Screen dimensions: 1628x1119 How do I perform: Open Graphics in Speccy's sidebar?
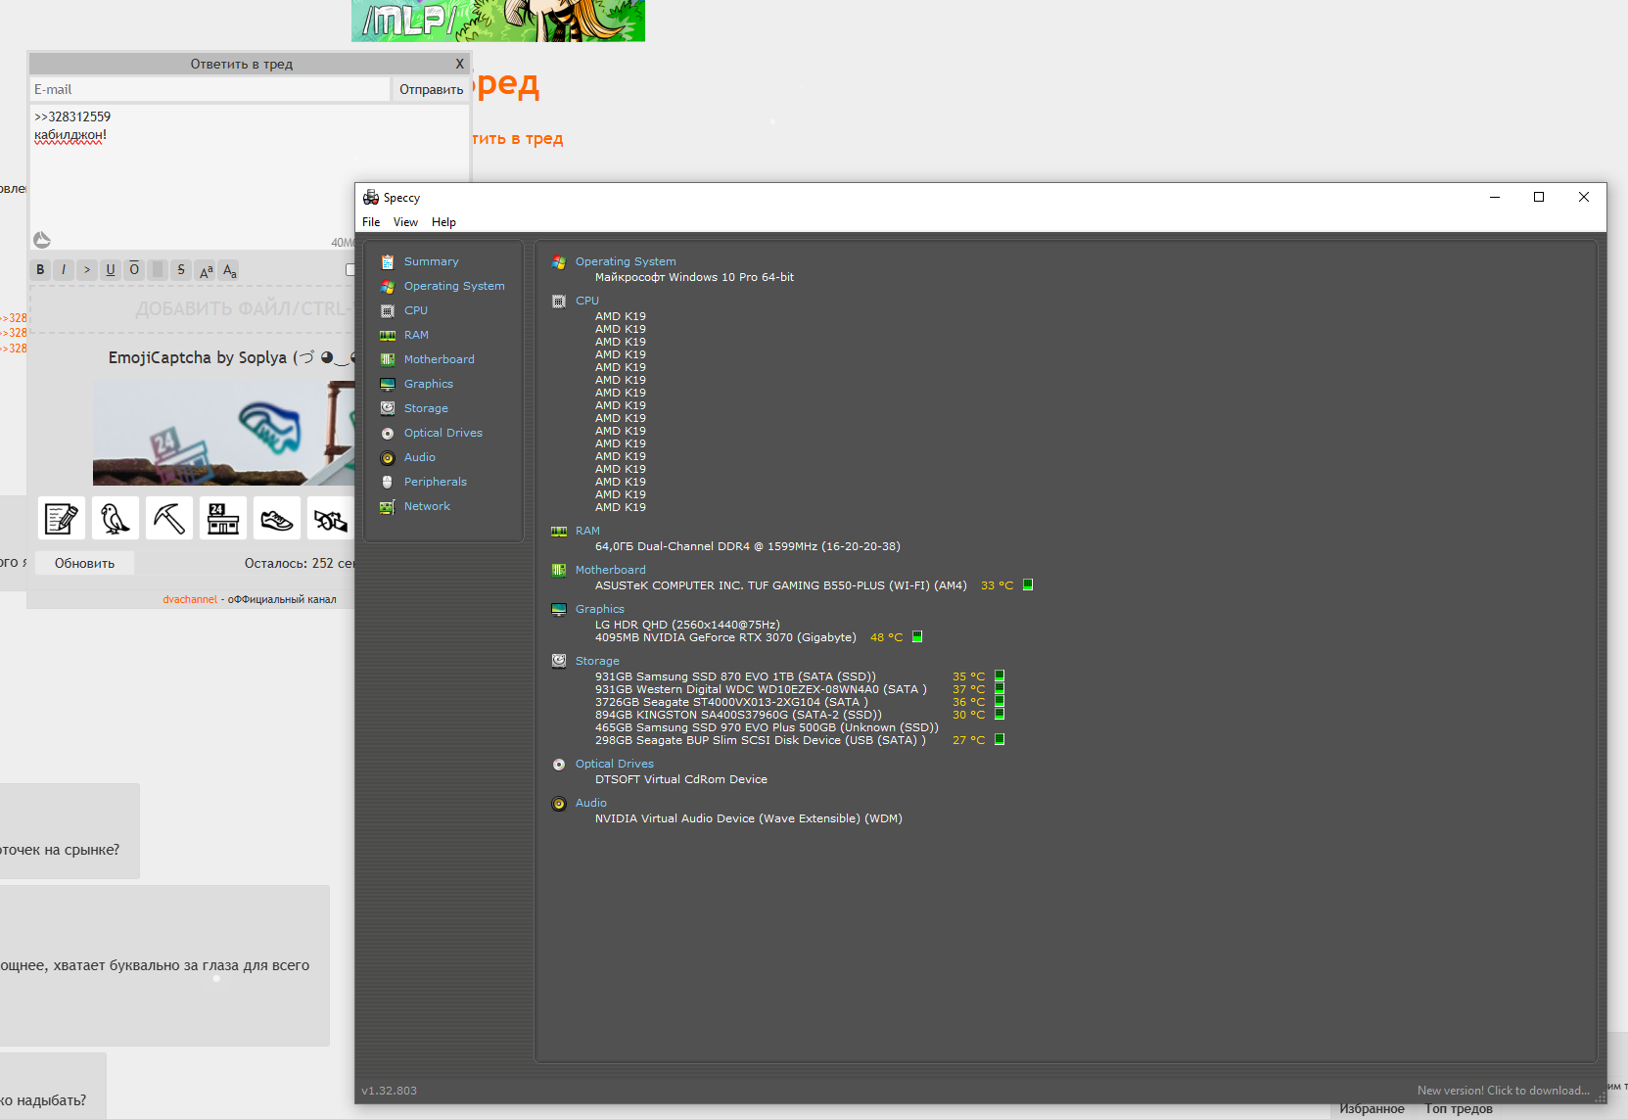[429, 384]
